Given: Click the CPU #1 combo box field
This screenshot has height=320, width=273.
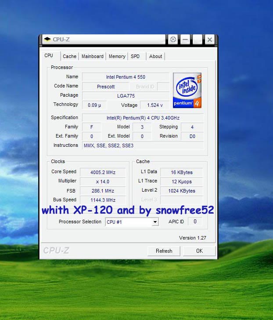Looking at the screenshot, I should [x=132, y=222].
